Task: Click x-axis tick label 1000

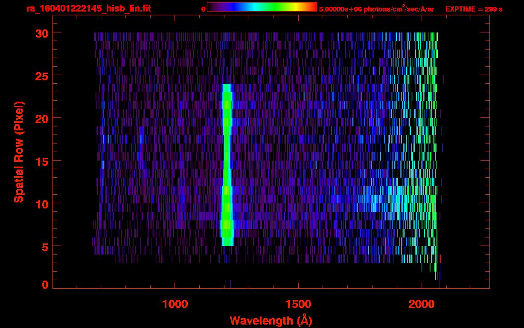Action: pyautogui.click(x=175, y=304)
